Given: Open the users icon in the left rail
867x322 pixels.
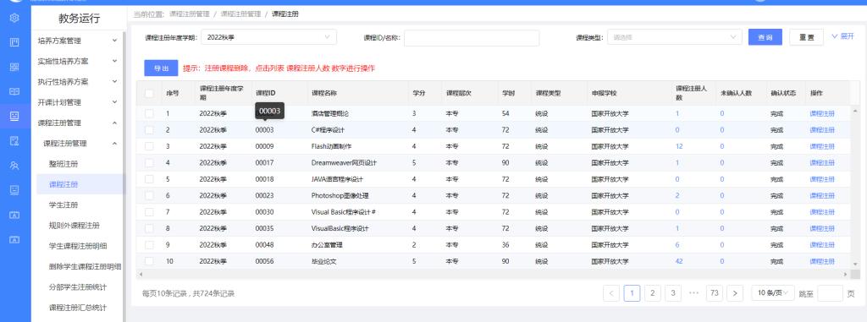Looking at the screenshot, I should 14,165.
